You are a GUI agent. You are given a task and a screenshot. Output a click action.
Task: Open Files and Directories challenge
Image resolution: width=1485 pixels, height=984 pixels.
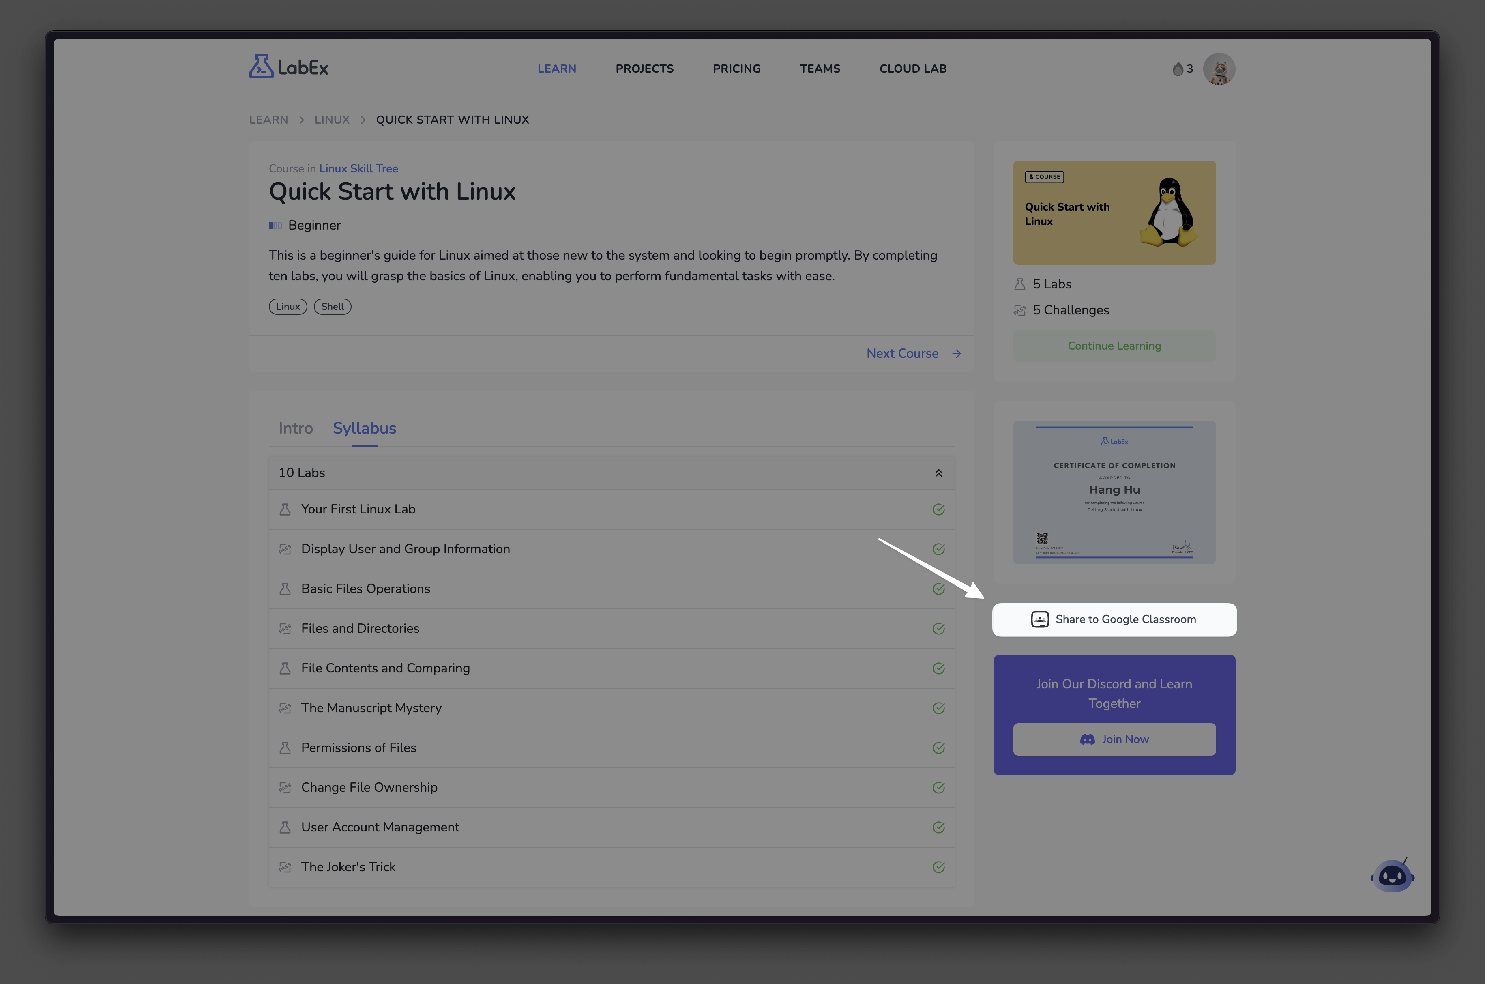tap(612, 629)
